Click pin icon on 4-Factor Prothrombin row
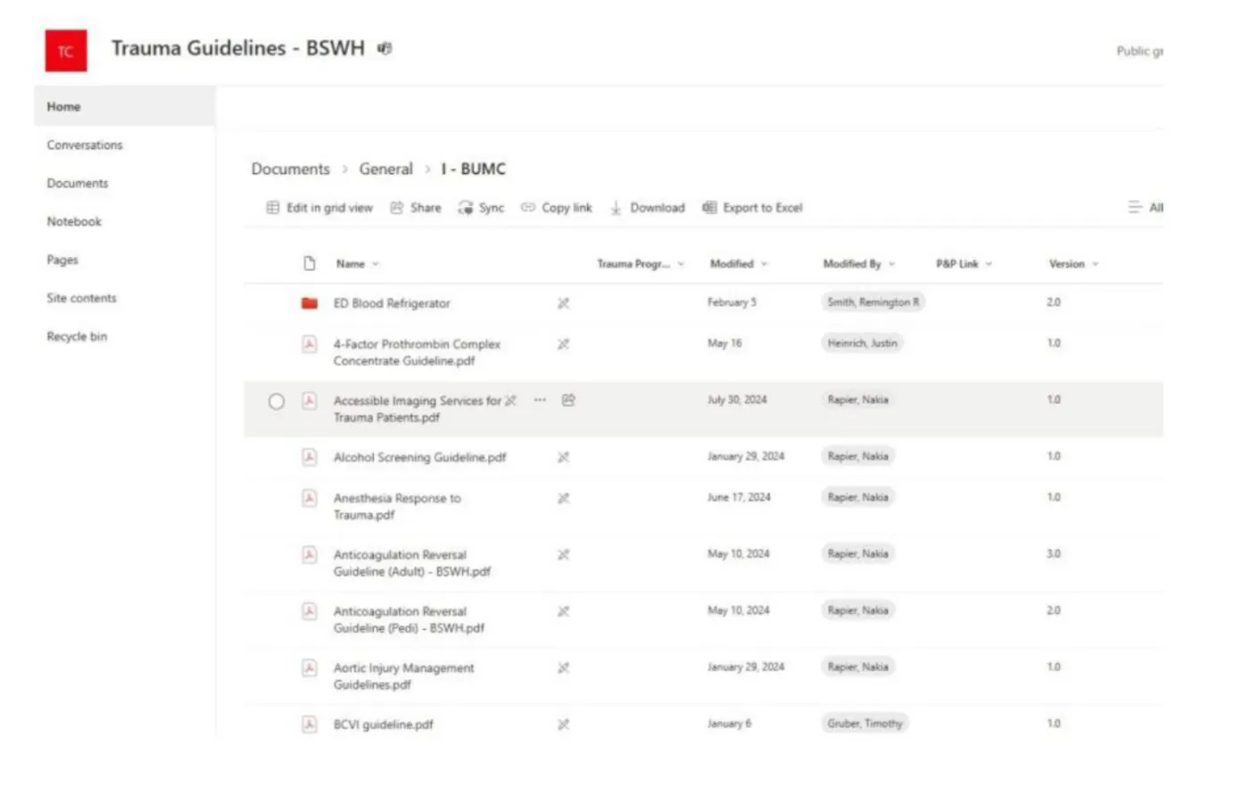Image resolution: width=1249 pixels, height=811 pixels. [563, 343]
